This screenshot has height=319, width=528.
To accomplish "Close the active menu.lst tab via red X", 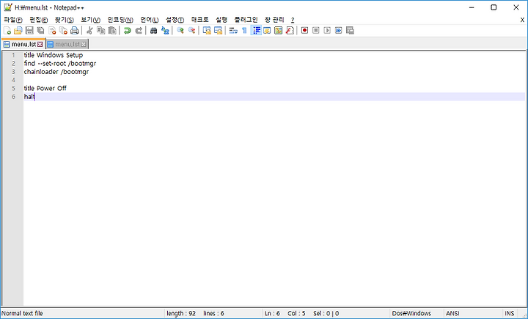I will 40,44.
